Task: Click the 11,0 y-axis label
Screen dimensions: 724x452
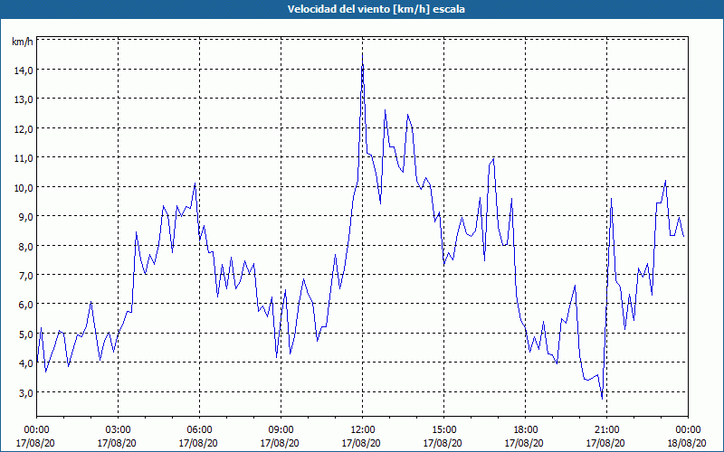Action: pyautogui.click(x=24, y=158)
